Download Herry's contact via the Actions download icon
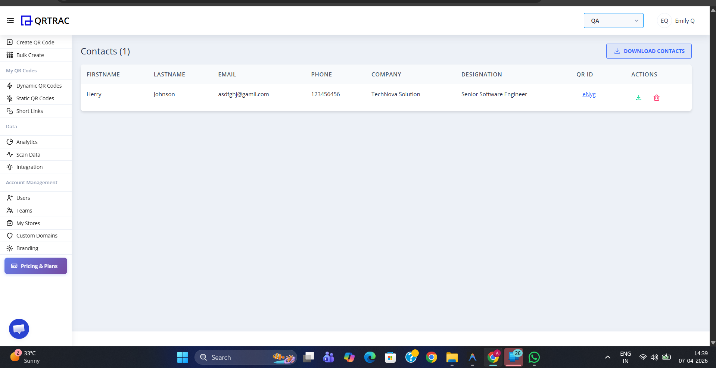 click(x=638, y=97)
